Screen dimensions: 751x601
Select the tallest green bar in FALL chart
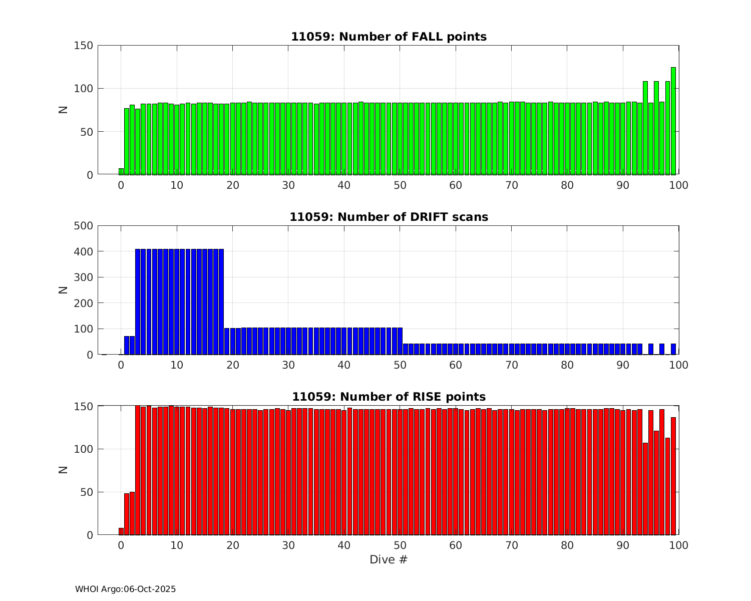coord(673,121)
